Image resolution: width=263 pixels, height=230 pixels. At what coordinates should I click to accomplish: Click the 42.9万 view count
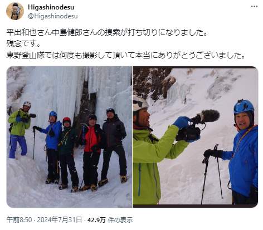tap(96, 220)
